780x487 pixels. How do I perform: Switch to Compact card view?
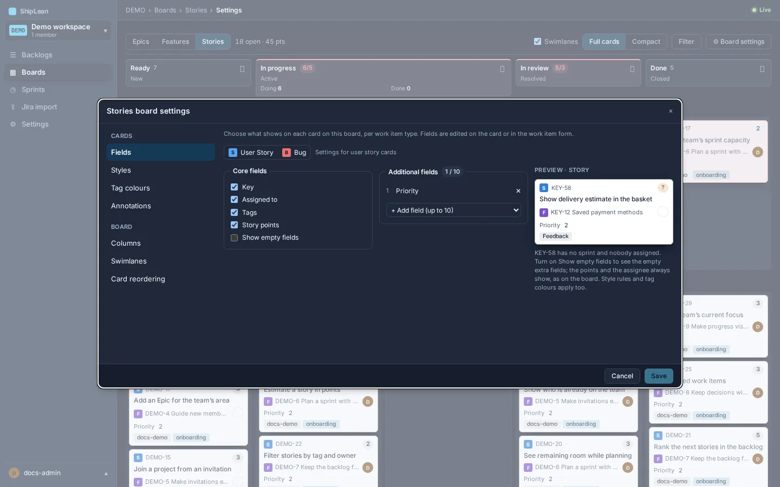tap(646, 42)
